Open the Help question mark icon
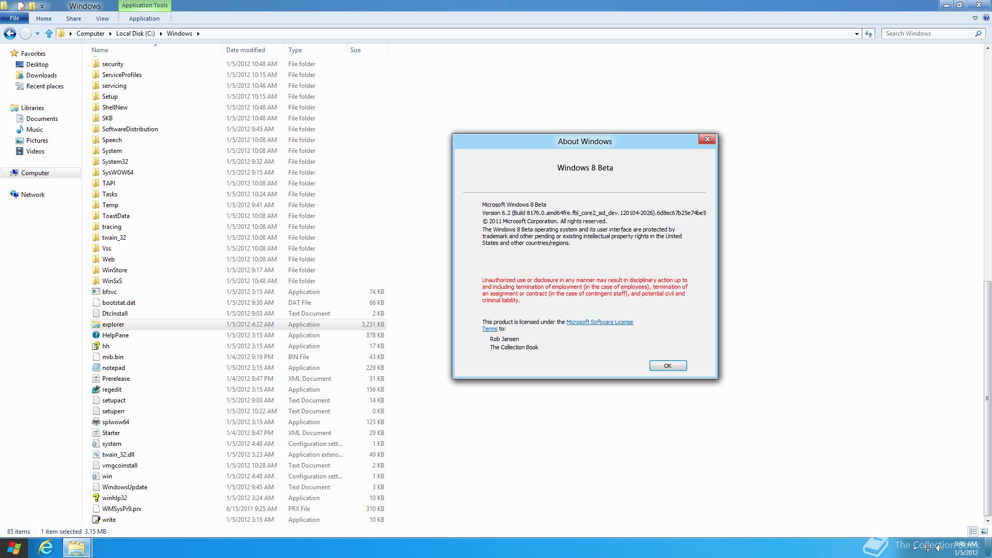This screenshot has height=558, width=992. pos(986,18)
